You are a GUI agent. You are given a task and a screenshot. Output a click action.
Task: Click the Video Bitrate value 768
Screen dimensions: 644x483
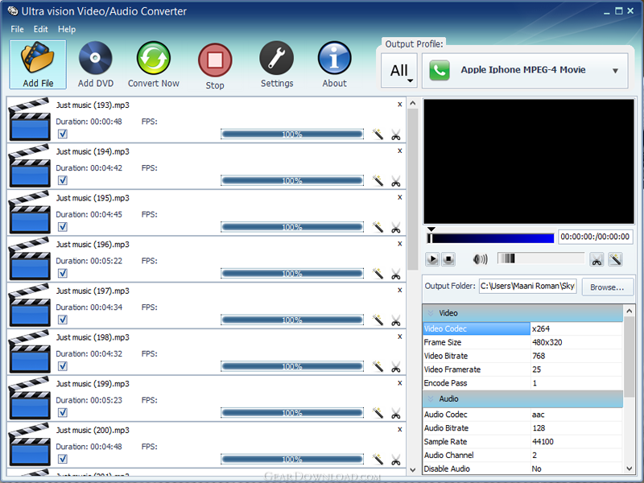click(x=539, y=356)
